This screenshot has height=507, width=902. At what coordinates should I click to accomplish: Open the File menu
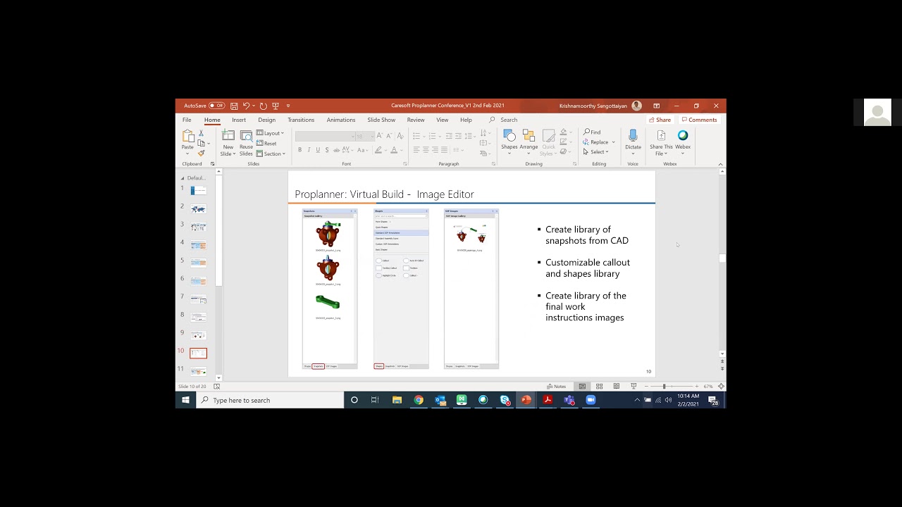[187, 120]
